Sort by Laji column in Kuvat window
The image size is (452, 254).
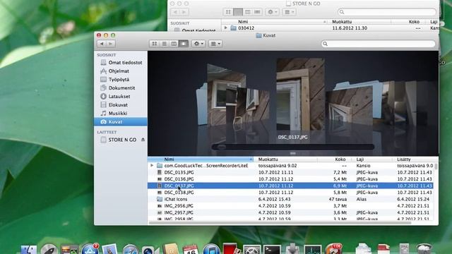pyautogui.click(x=372, y=159)
